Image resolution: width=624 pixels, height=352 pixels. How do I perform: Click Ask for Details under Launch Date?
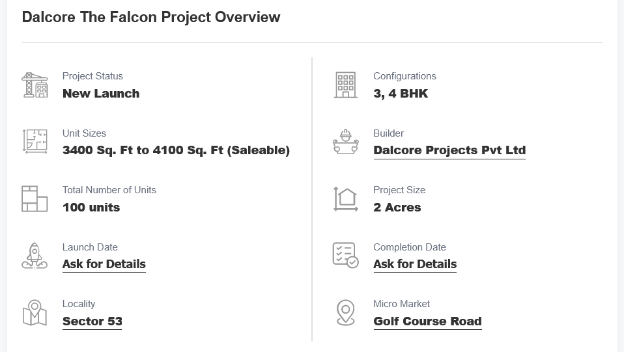104,264
